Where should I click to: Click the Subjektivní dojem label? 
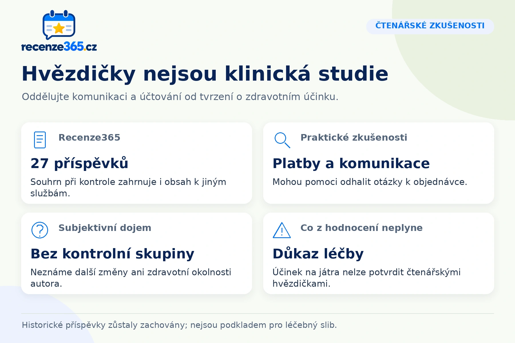[105, 228]
